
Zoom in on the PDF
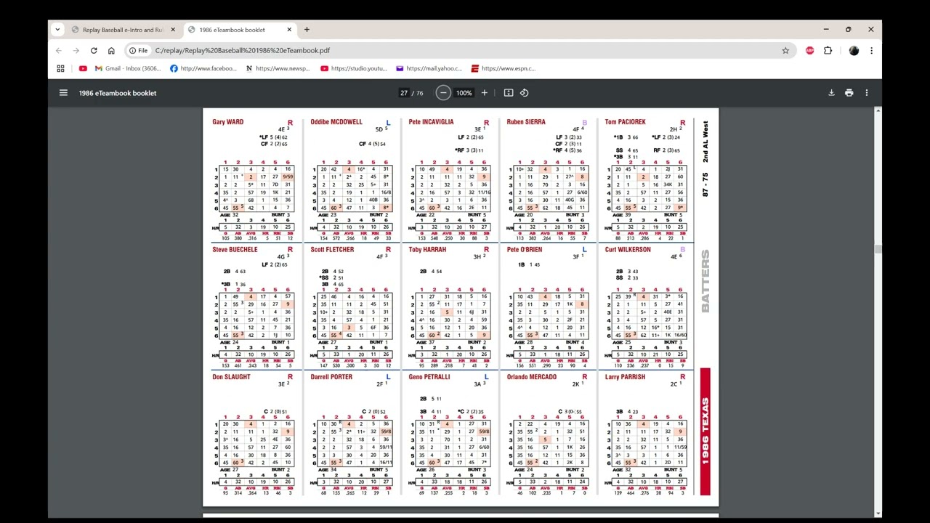coord(485,93)
